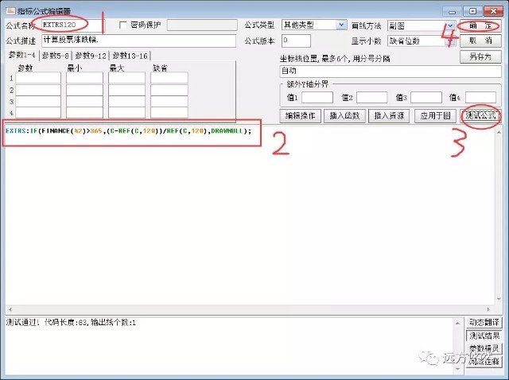This screenshot has width=509, height=380.
Task: Show the 测试结果 panel
Action: coord(484,335)
